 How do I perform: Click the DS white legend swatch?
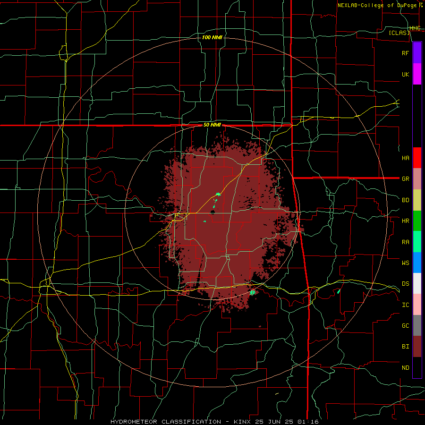(x=417, y=283)
